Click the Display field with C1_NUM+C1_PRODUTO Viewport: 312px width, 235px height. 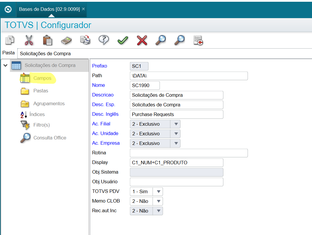point(177,163)
